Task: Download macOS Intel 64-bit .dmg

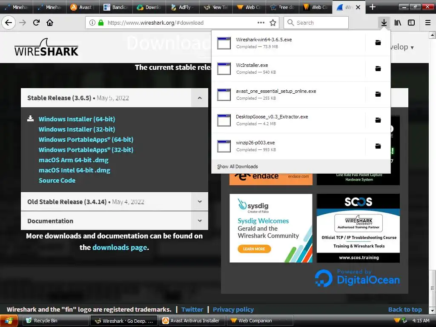Action: (x=74, y=170)
